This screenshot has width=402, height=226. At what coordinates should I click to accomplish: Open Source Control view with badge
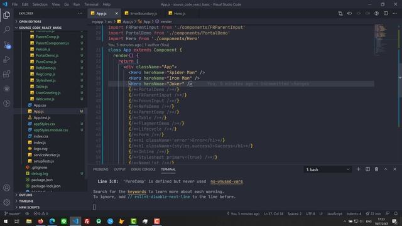(7, 45)
